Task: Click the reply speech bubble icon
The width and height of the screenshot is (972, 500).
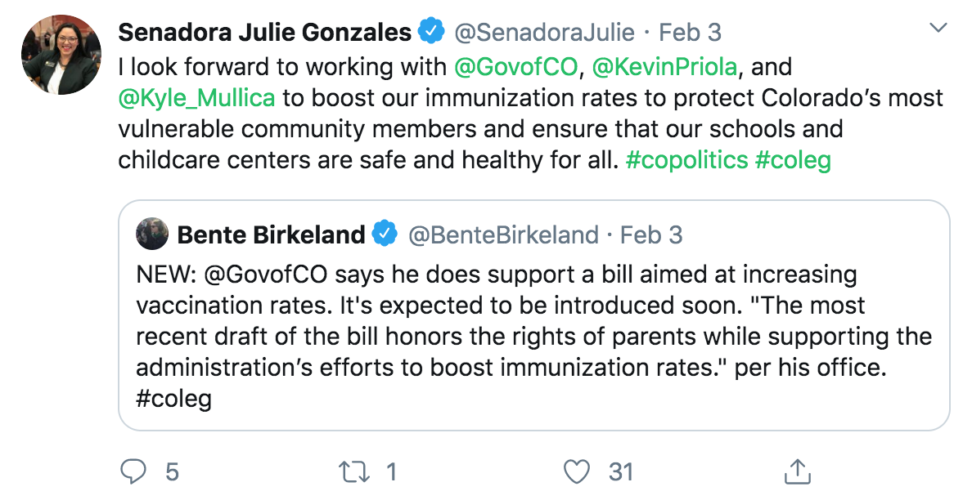Action: (133, 471)
